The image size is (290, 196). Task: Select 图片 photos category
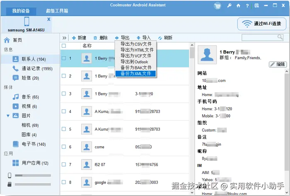21,116
